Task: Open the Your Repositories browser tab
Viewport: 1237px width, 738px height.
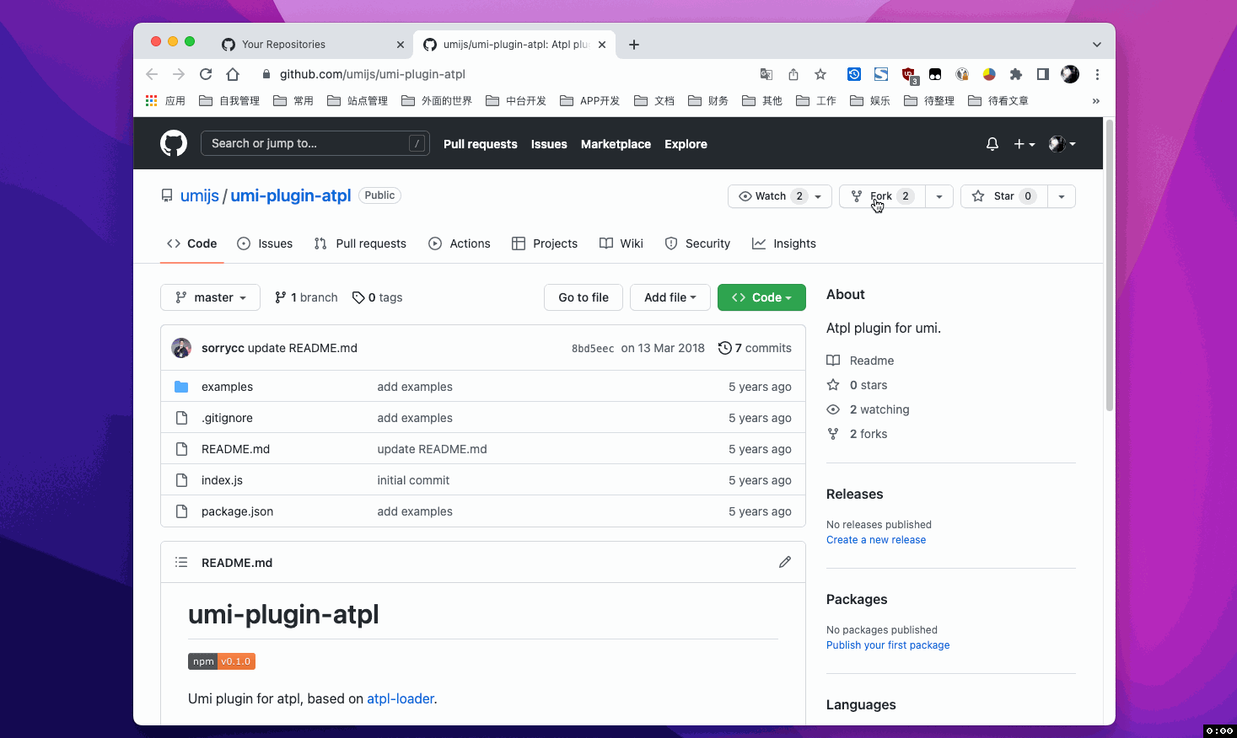Action: [283, 45]
